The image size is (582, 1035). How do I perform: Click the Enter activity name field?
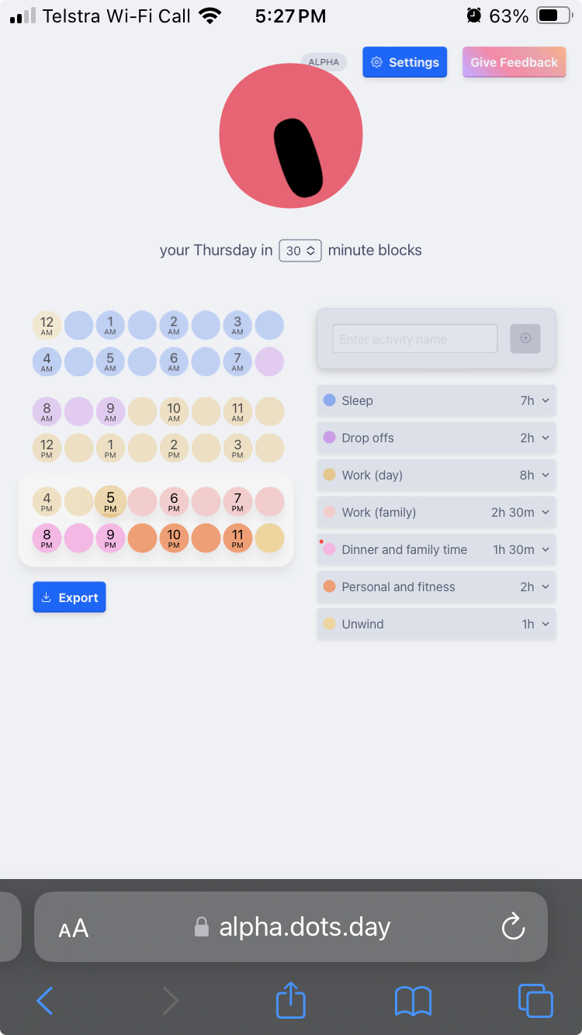pyautogui.click(x=415, y=339)
